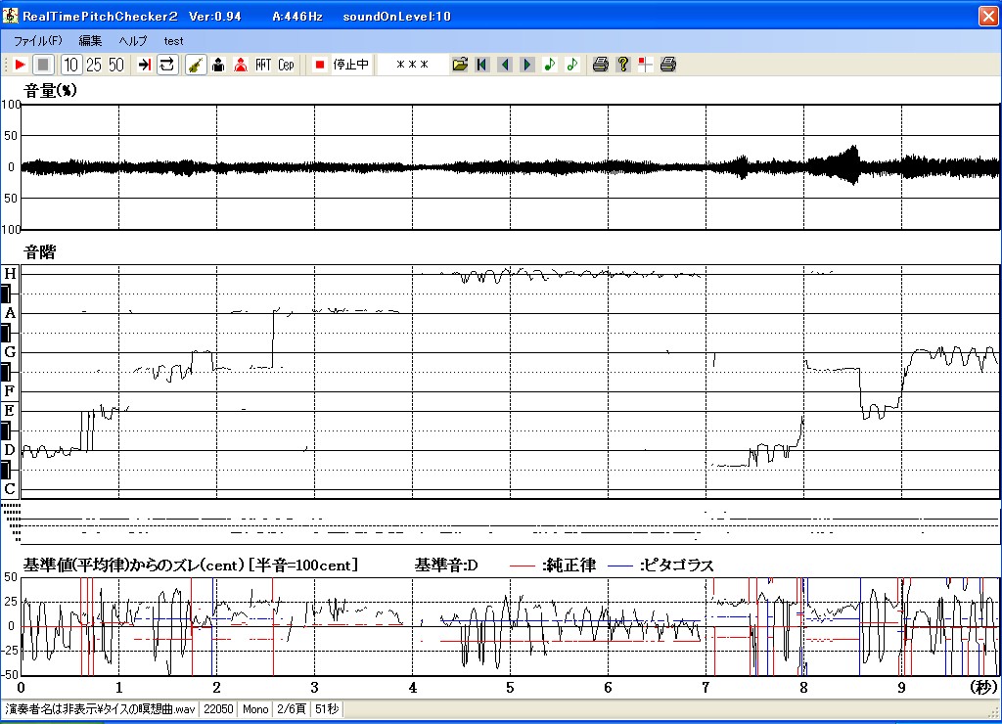Switch analysis to Cep mode

click(286, 65)
